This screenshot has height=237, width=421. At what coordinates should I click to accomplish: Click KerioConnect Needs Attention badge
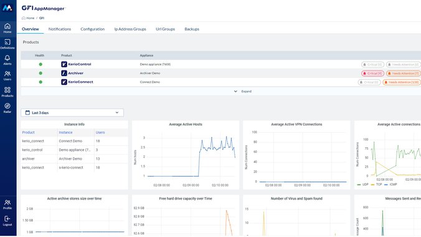point(402,82)
